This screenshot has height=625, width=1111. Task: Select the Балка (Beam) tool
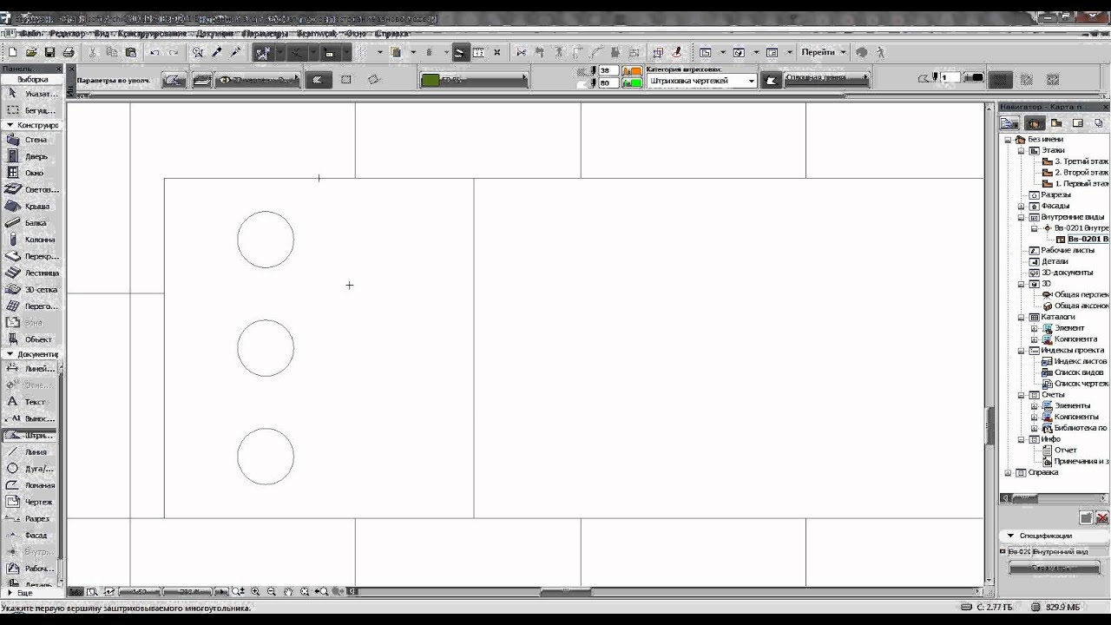[30, 223]
